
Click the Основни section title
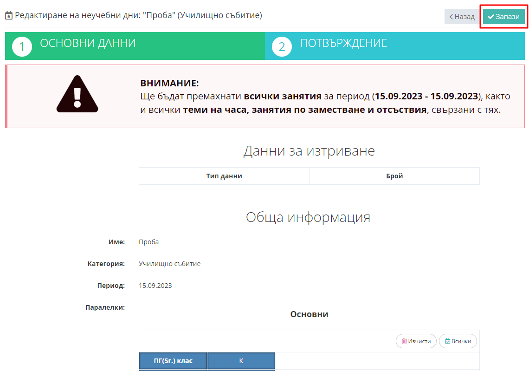(309, 314)
